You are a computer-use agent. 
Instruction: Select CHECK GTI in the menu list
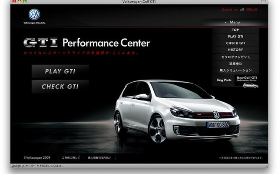point(235,43)
